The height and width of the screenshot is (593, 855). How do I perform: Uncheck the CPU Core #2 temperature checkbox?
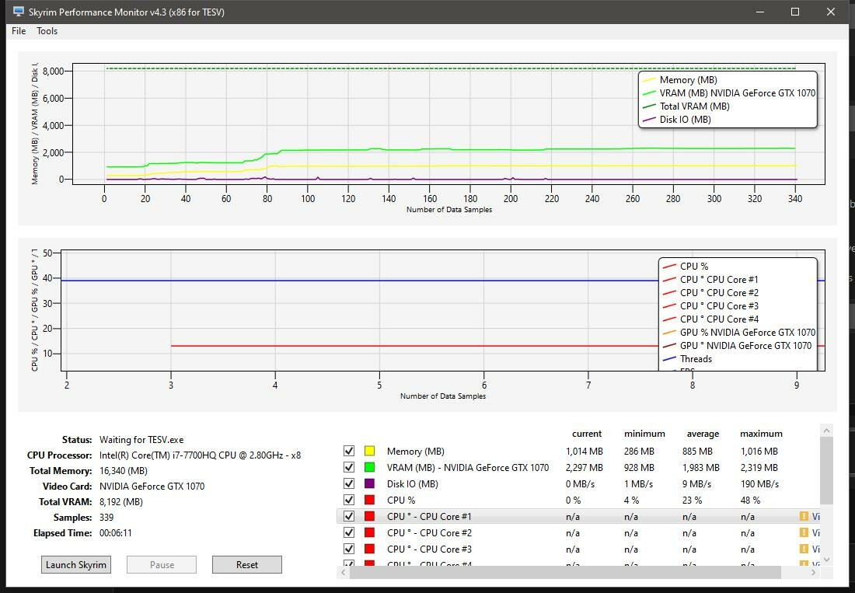pos(349,532)
